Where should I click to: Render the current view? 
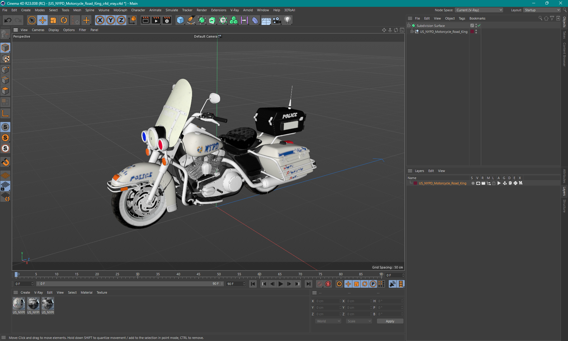145,20
